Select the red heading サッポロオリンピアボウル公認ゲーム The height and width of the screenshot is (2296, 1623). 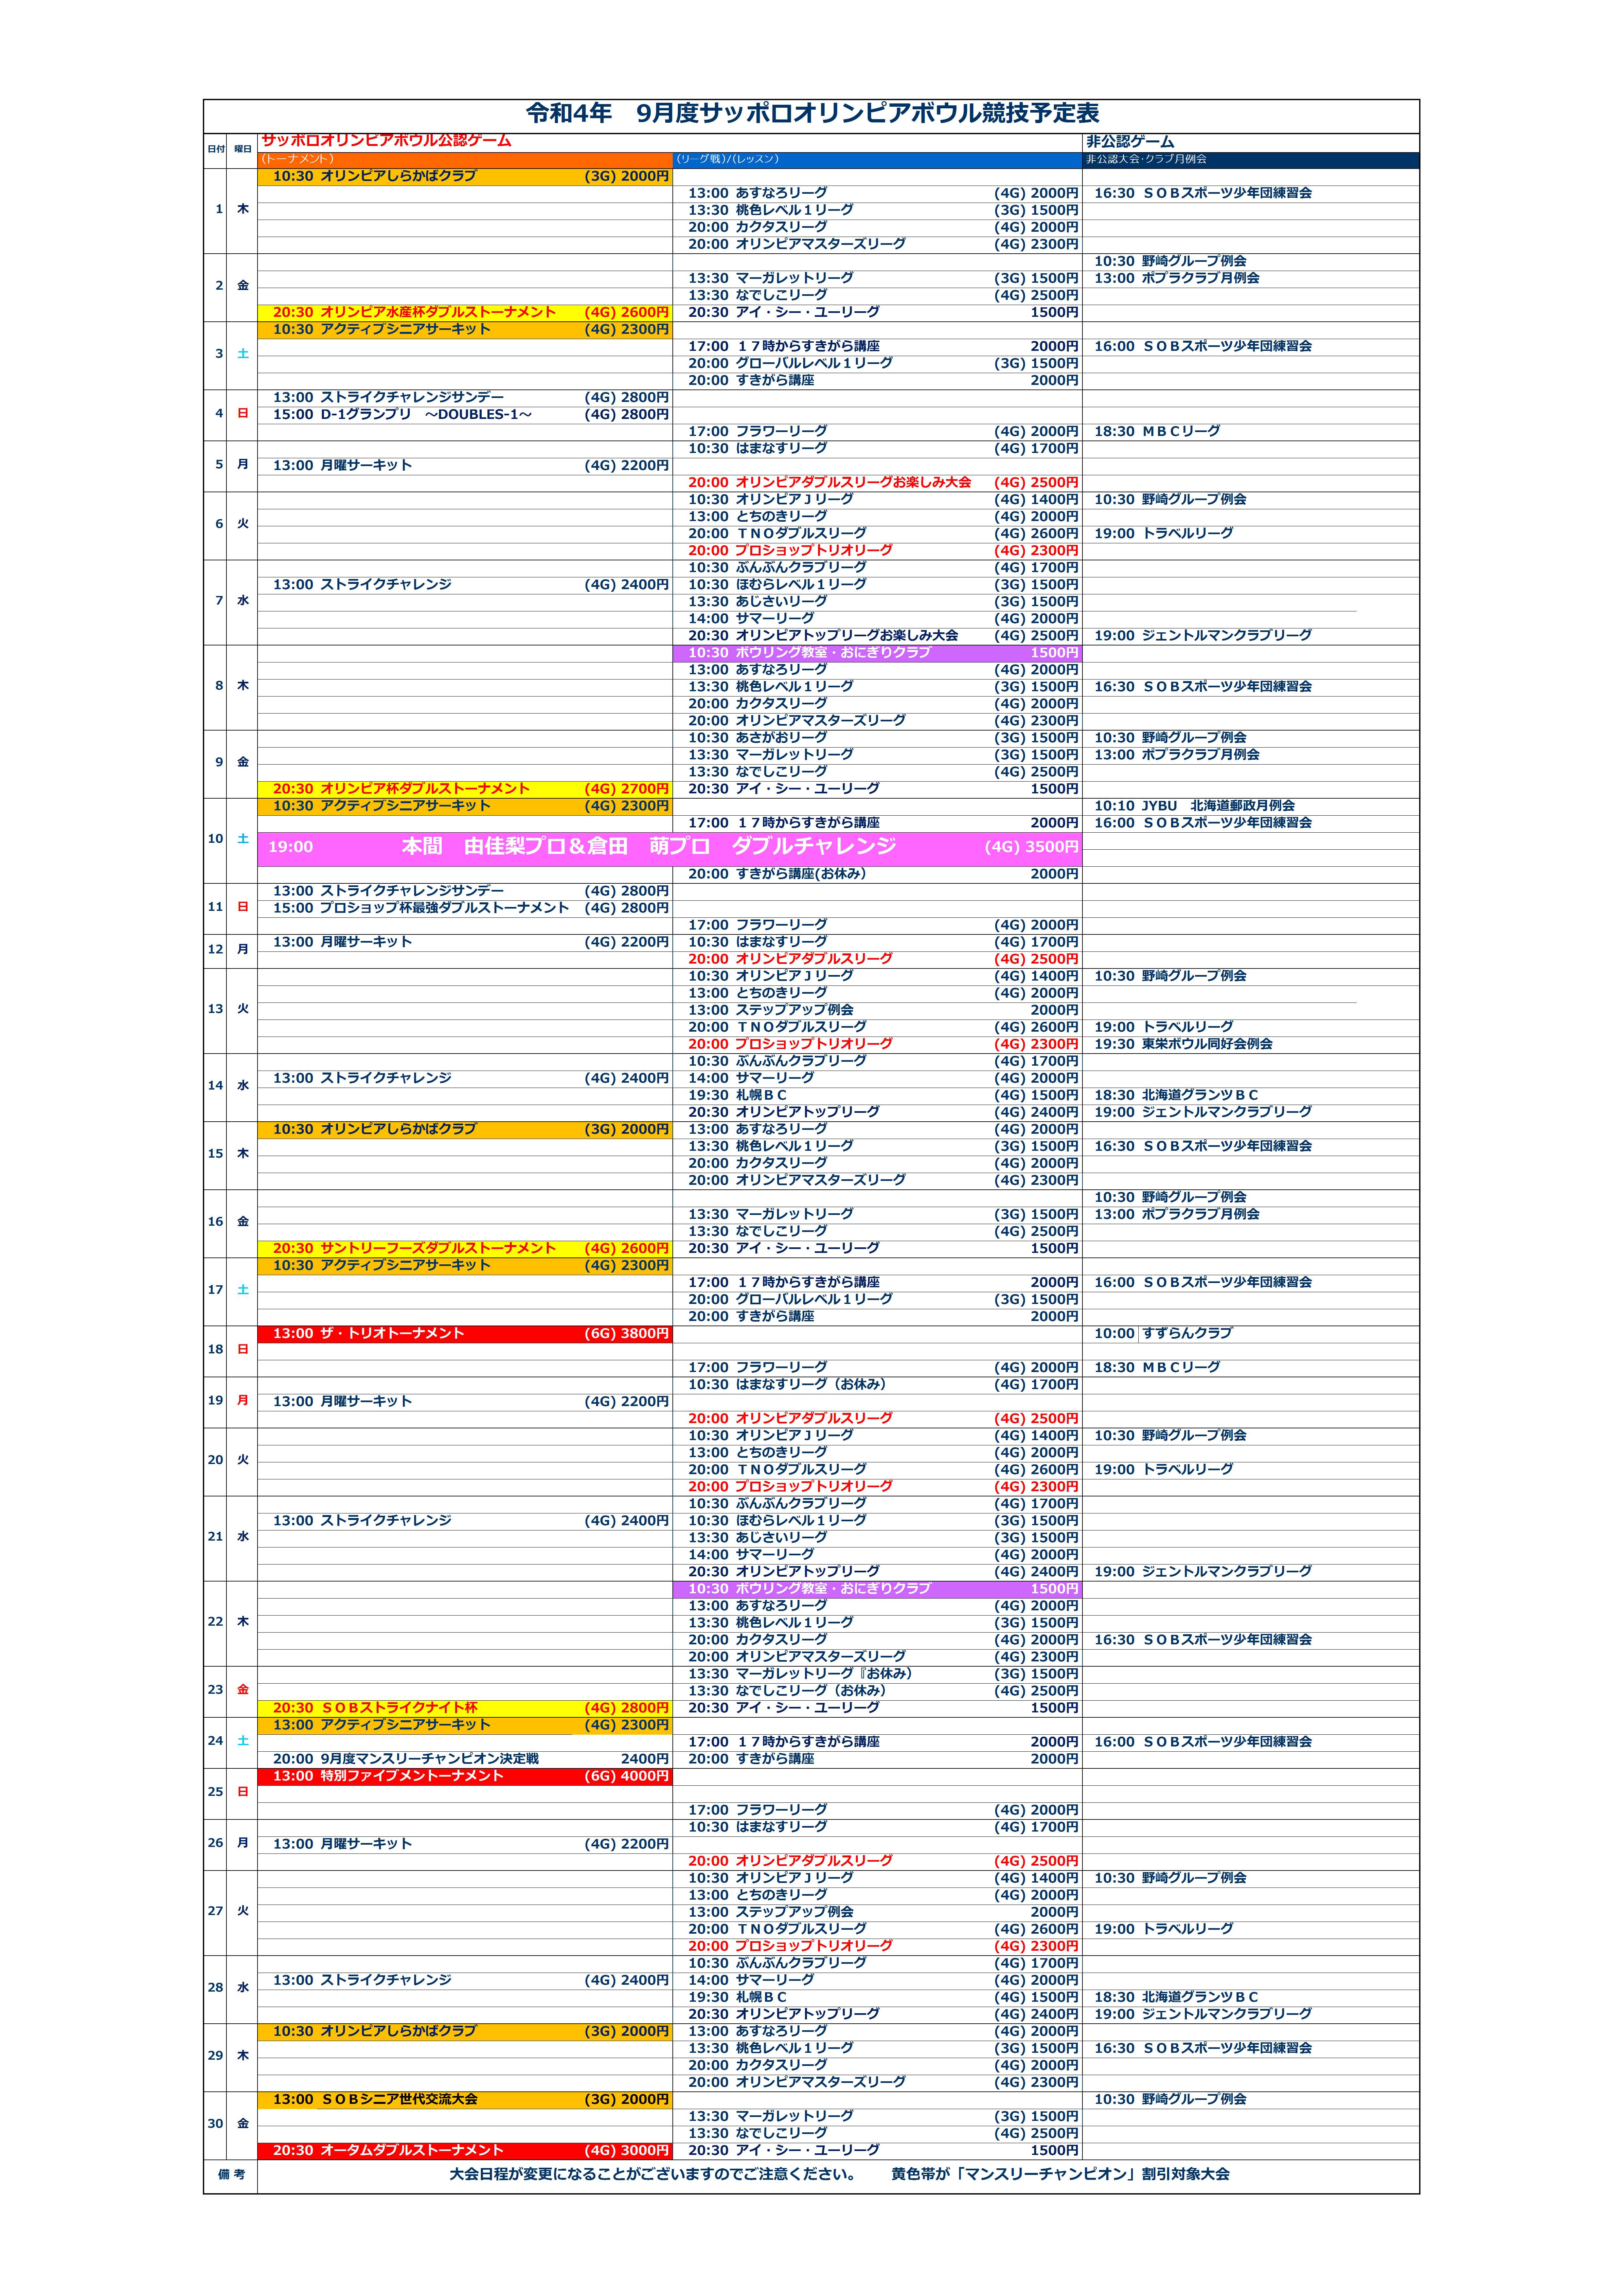point(386,141)
